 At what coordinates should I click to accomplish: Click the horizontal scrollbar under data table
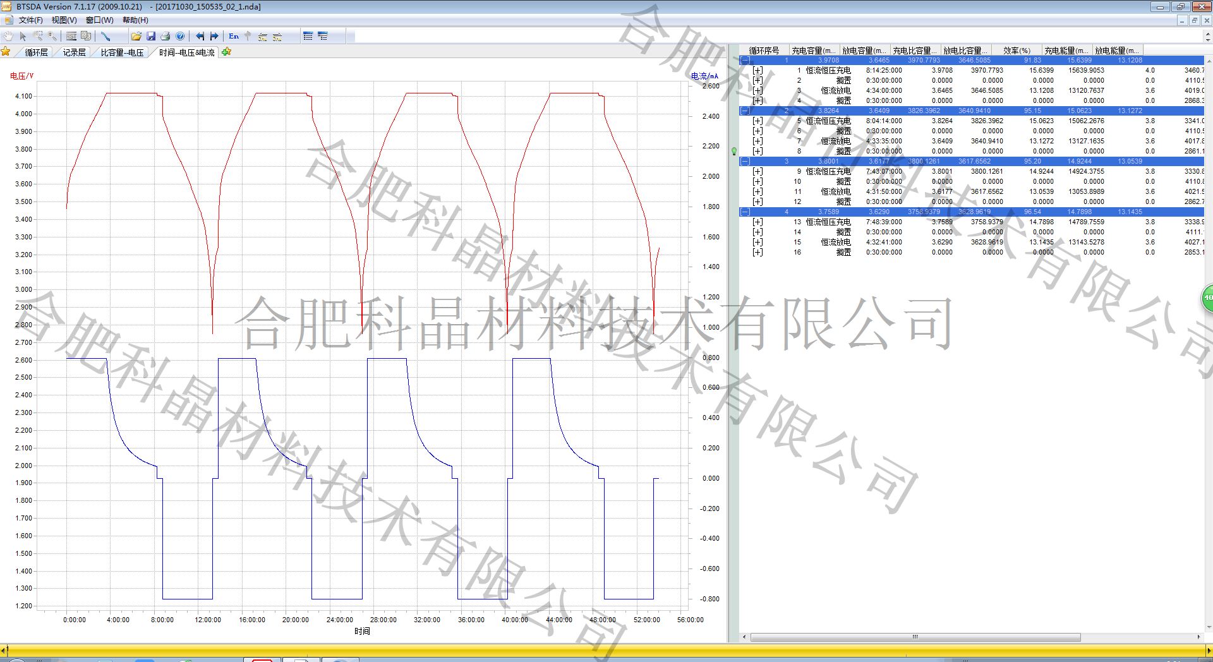[x=915, y=637]
